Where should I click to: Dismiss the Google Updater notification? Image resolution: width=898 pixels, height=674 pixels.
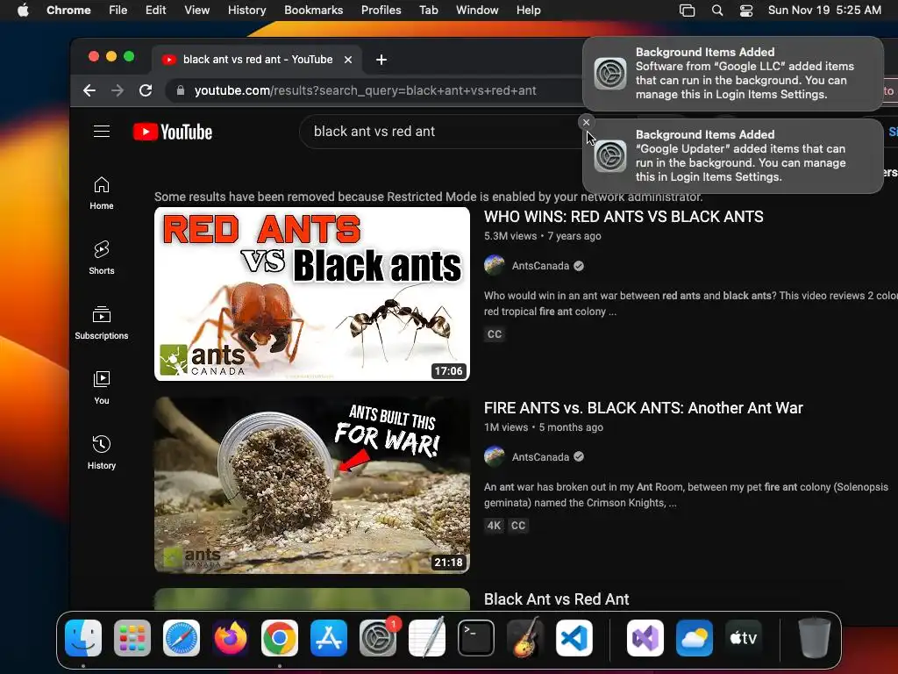(586, 122)
